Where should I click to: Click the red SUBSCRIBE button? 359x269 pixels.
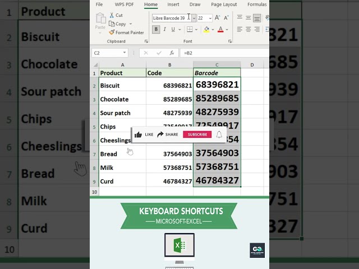tap(197, 134)
